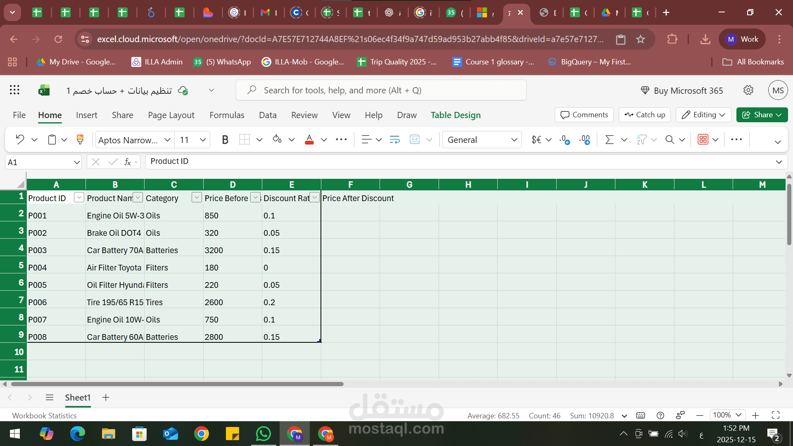Switch to the Formulas tab

coord(227,115)
